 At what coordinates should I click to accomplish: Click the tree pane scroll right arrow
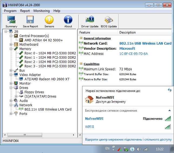[73, 135]
